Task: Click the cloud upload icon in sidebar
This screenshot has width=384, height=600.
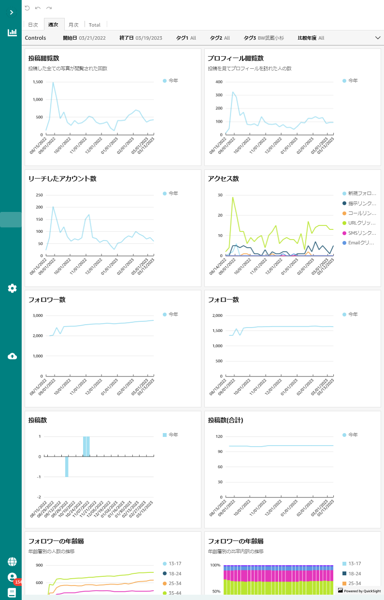Action: (x=12, y=356)
